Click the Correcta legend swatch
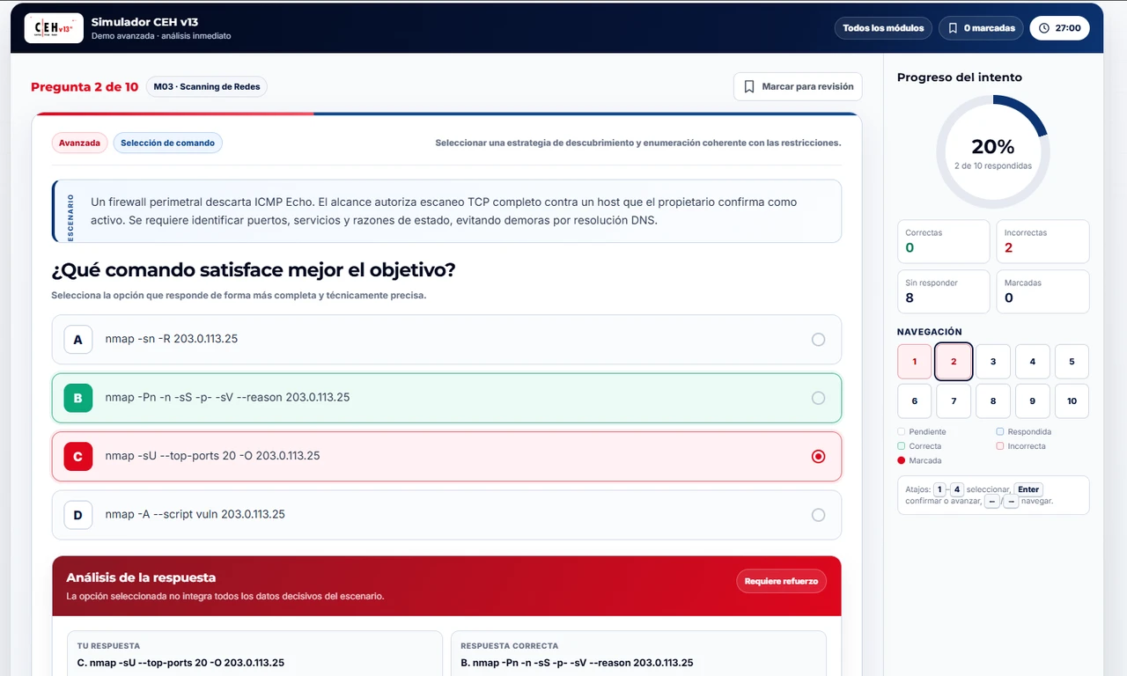This screenshot has height=676, width=1127. pos(901,446)
